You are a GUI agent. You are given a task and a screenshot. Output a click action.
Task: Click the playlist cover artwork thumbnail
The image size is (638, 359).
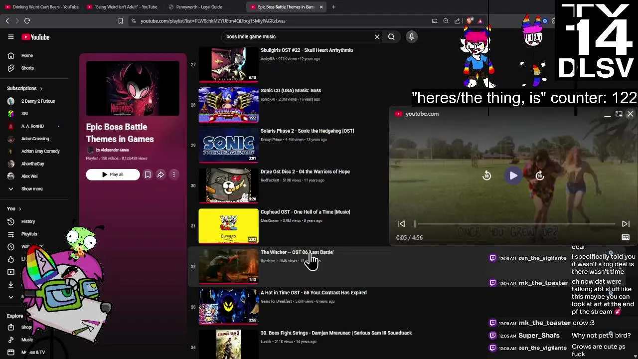[133, 88]
